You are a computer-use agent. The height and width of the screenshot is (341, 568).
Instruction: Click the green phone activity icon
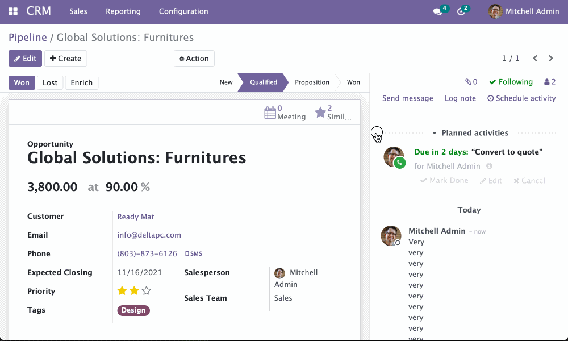coord(399,163)
